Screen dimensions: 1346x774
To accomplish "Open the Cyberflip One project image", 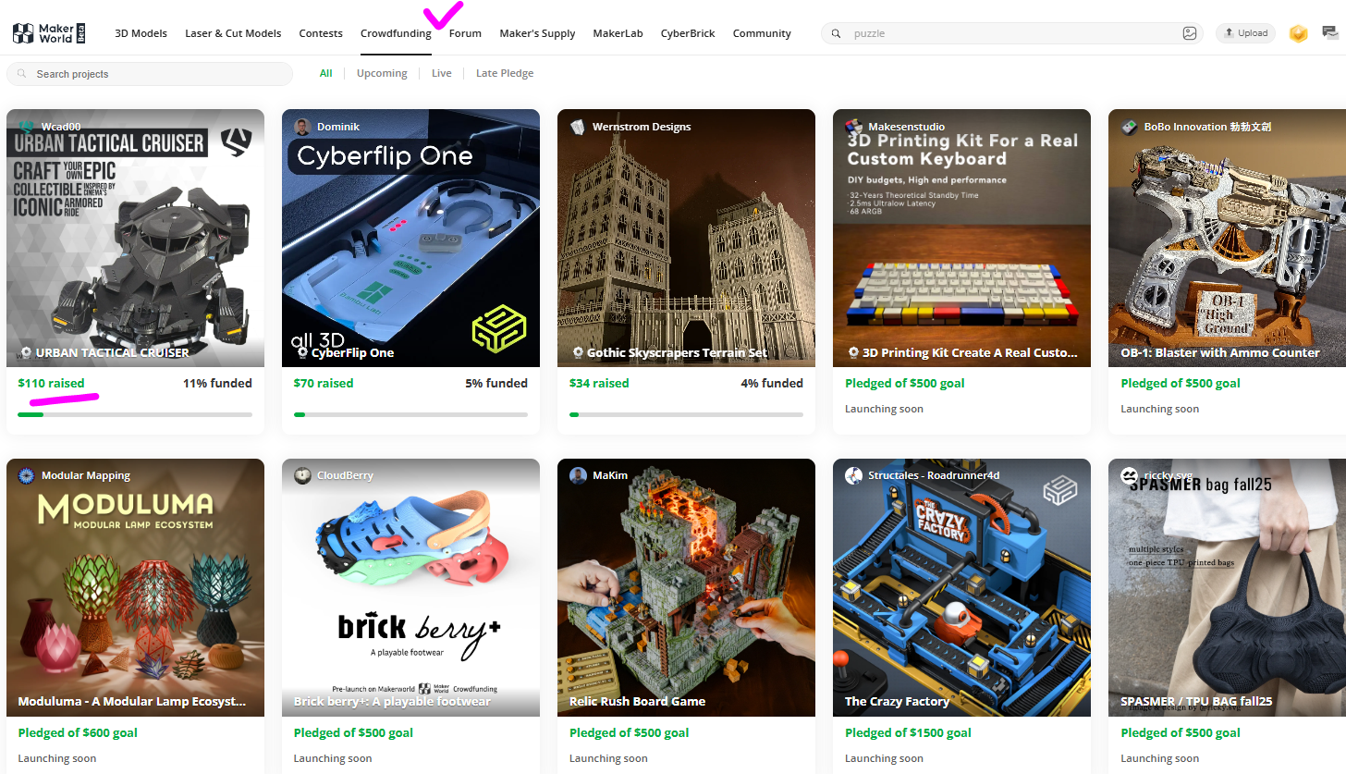I will coord(411,238).
